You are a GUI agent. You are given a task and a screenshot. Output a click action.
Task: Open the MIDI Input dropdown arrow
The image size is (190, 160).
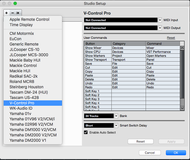coord(160,20)
